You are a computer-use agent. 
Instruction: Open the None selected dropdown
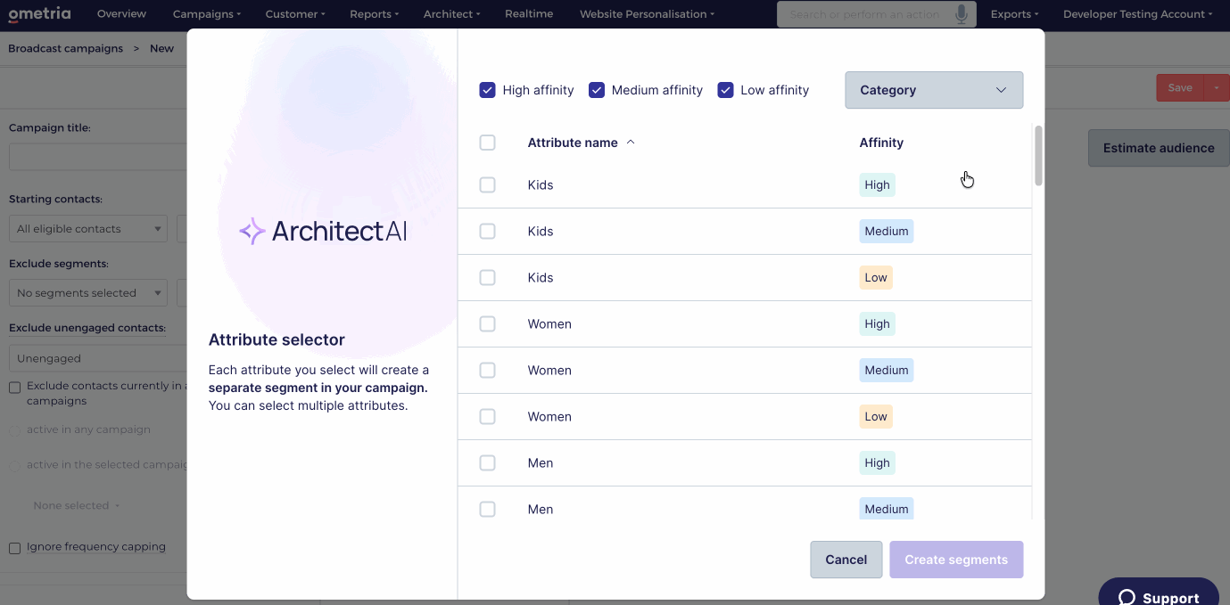click(x=77, y=506)
